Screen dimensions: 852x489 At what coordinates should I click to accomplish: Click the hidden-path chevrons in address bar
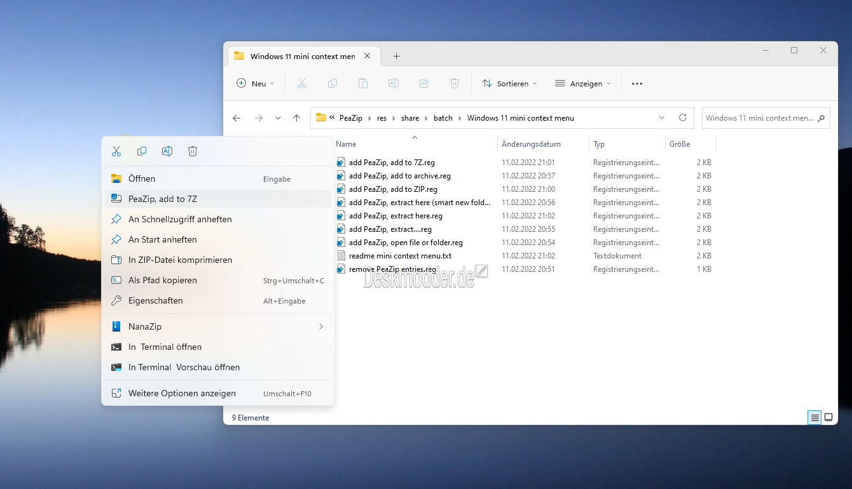pos(332,117)
